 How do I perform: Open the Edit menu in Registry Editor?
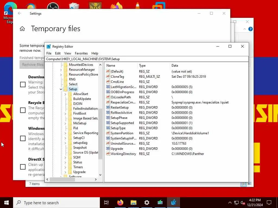click(x=58, y=53)
